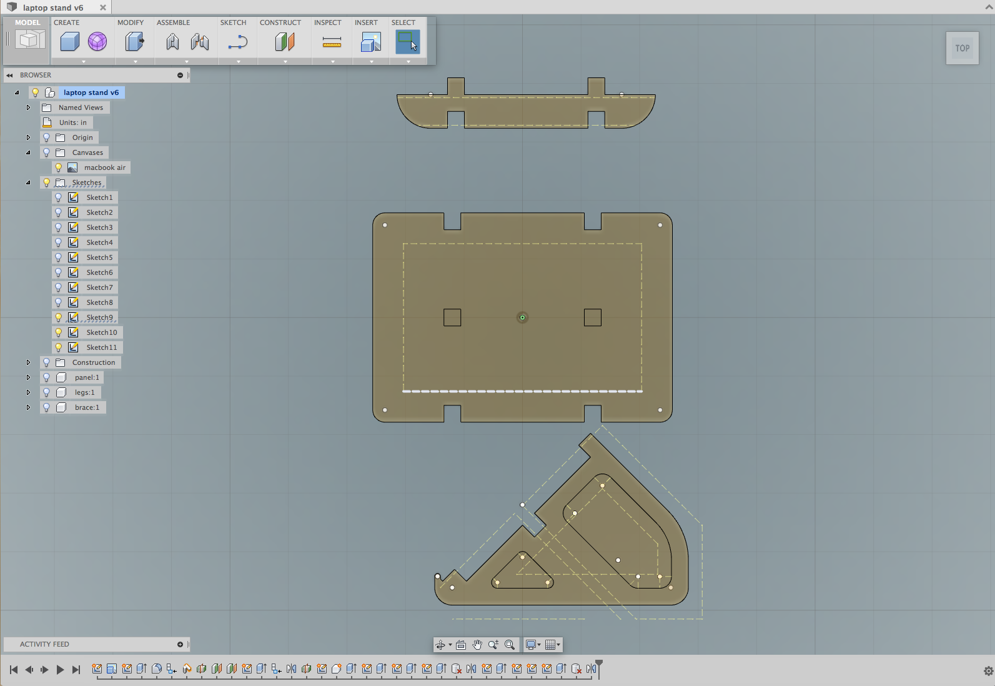
Task: Show the legs:1 component bulb
Action: 46,392
